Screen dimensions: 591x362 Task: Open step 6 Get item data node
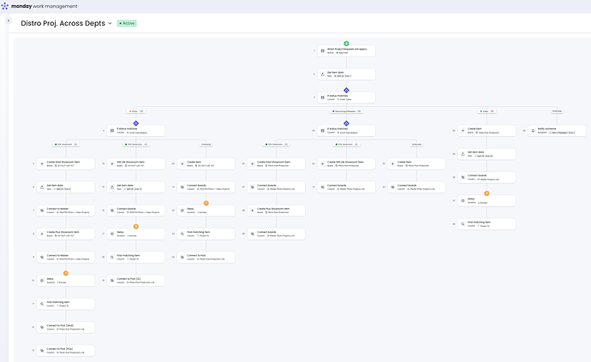tap(66, 187)
